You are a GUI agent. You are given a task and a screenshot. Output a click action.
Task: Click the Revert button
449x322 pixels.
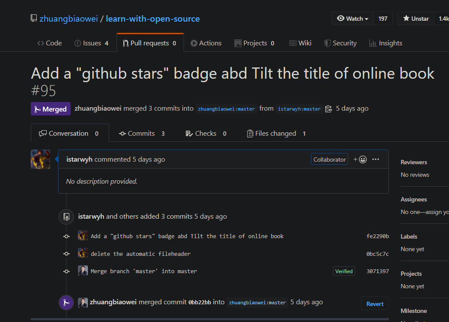point(375,304)
